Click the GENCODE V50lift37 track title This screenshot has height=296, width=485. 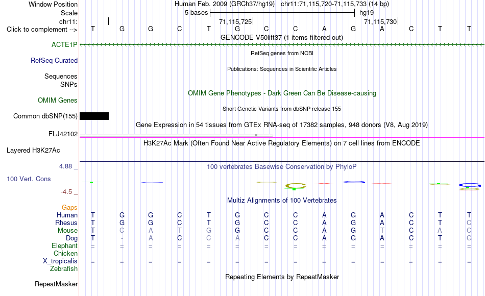point(282,37)
